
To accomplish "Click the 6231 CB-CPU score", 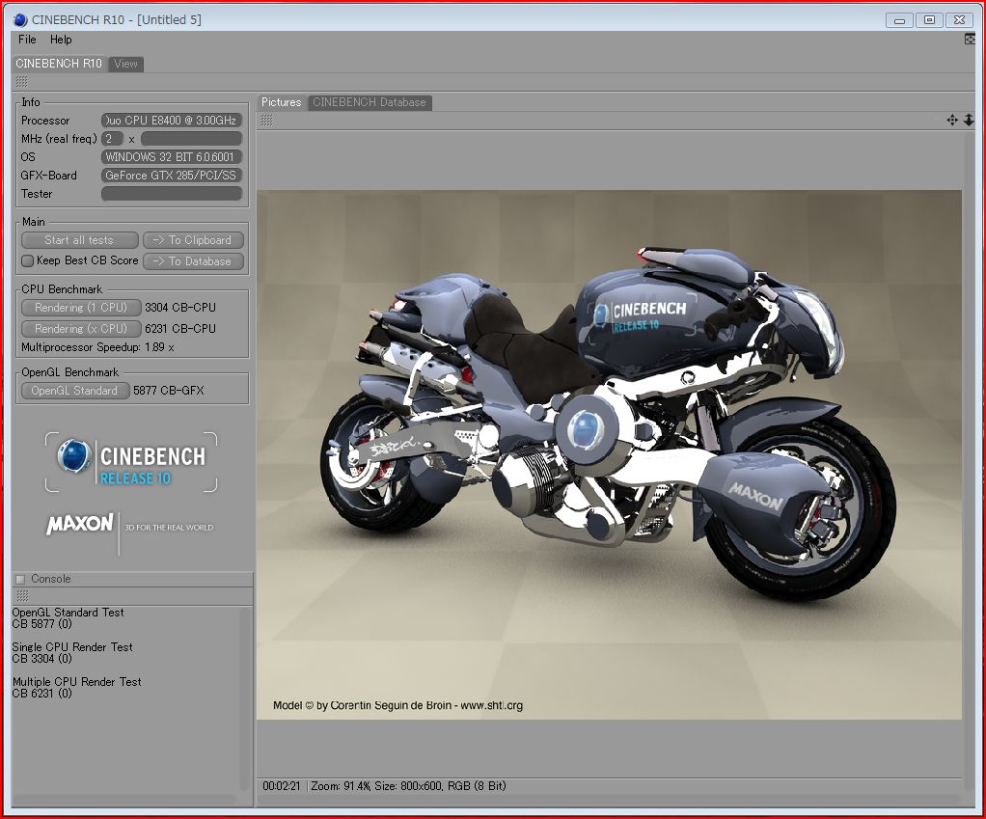I will [180, 329].
